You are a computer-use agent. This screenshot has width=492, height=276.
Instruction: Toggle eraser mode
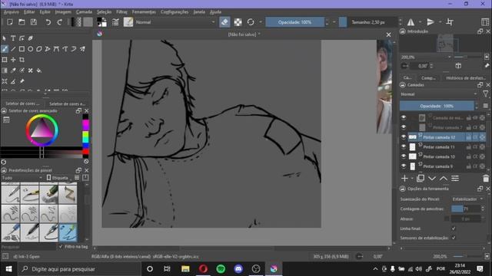(x=224, y=22)
